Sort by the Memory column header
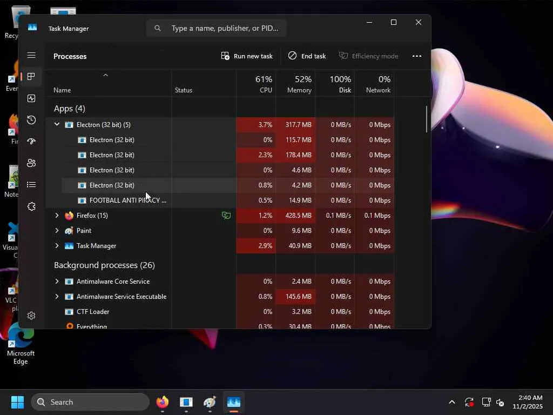Image resolution: width=553 pixels, height=415 pixels. coord(295,84)
